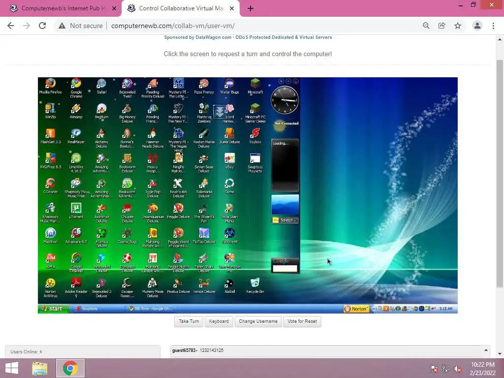
Task: Open the Recycle Bin in the VM
Action: [x=255, y=286]
